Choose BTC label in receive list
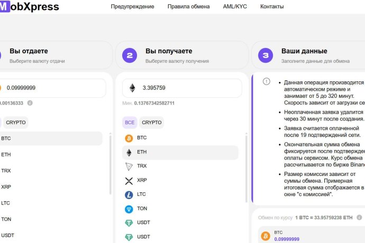This screenshot has height=243, width=365. pyautogui.click(x=142, y=138)
